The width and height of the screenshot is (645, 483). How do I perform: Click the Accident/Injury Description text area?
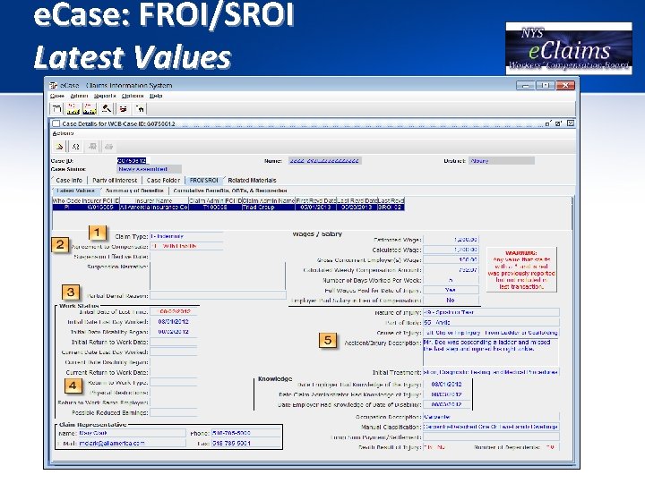pyautogui.click(x=491, y=352)
